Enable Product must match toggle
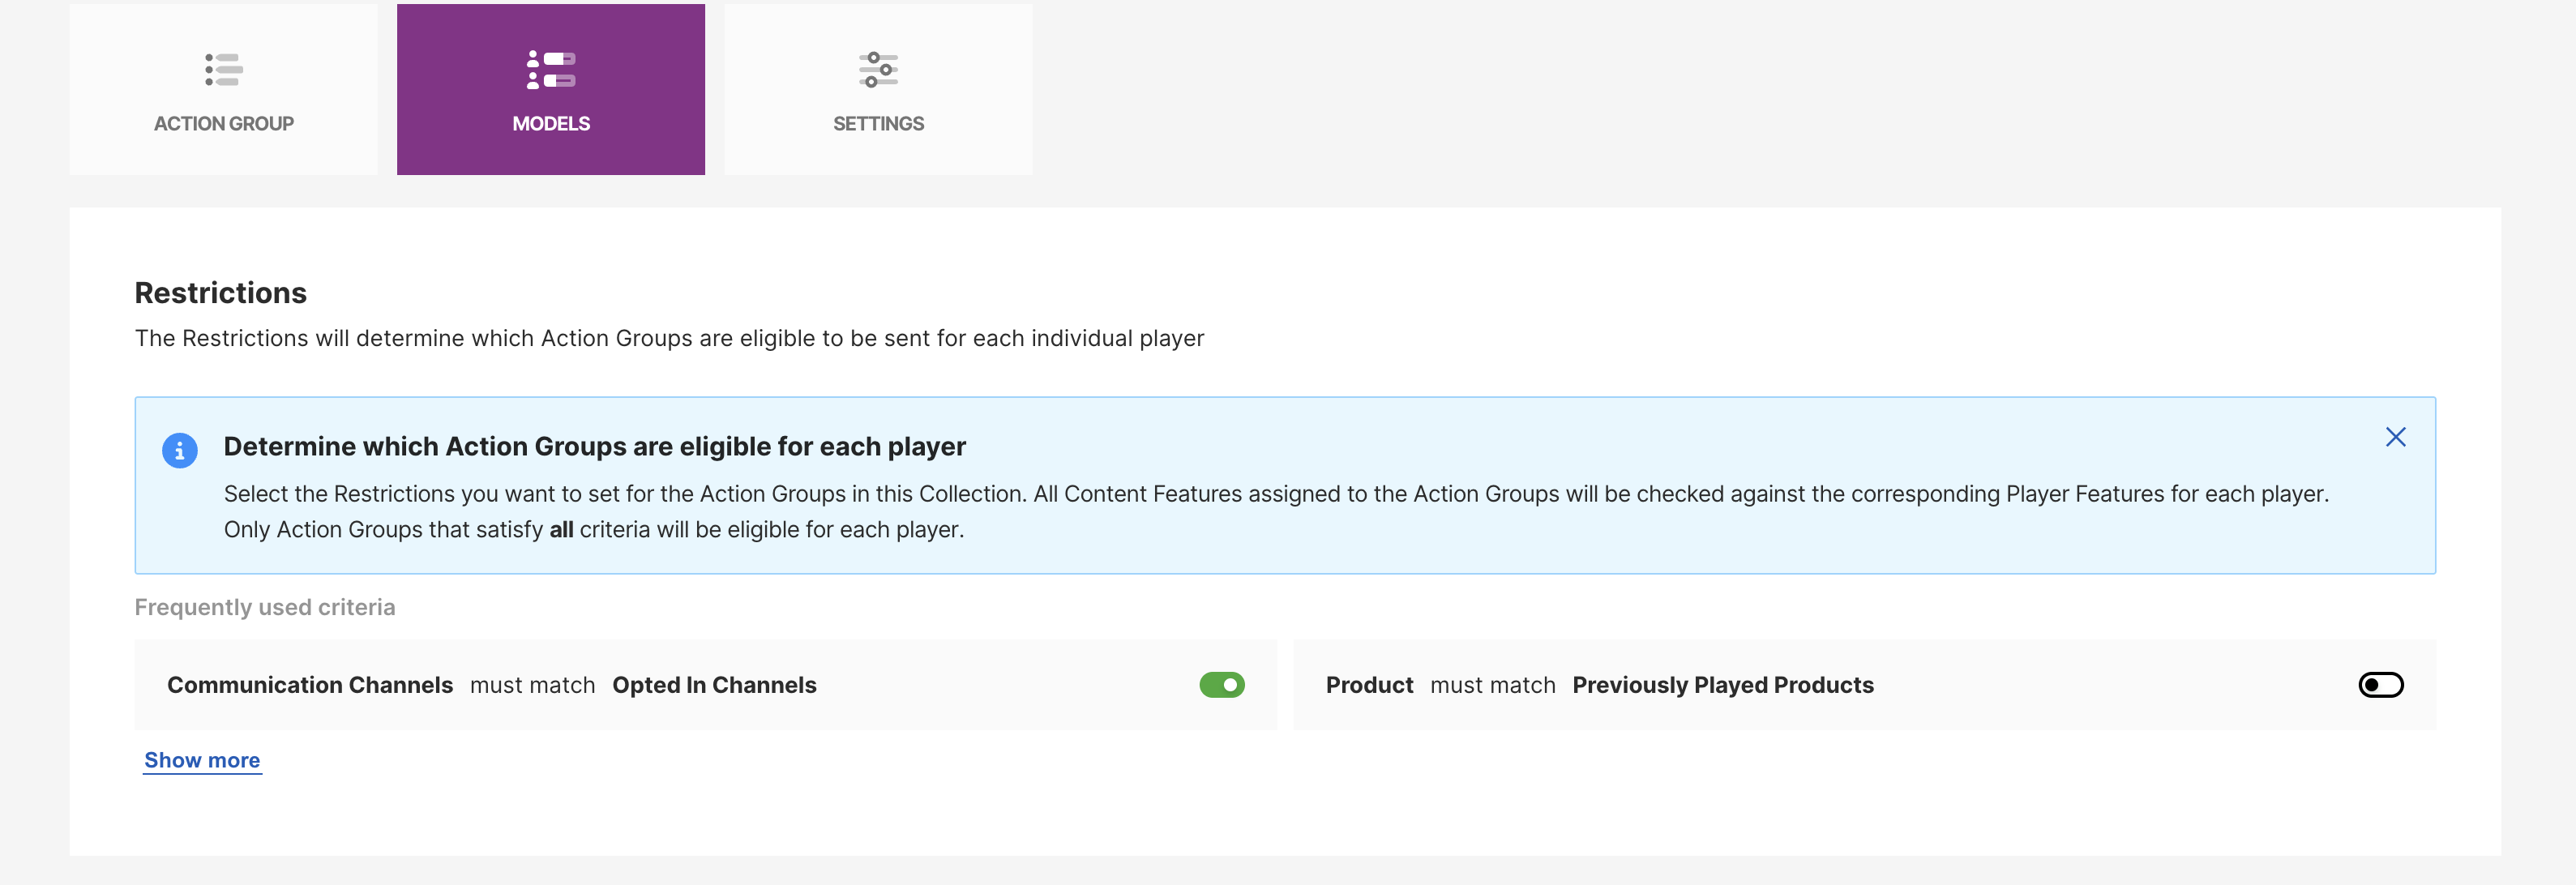The width and height of the screenshot is (2576, 885). pos(2380,685)
